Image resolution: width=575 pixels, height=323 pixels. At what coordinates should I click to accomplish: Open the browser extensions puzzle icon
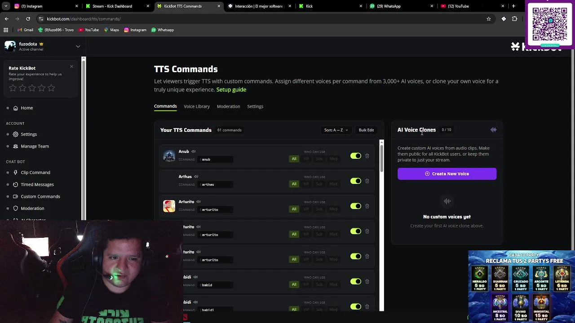coord(515,19)
